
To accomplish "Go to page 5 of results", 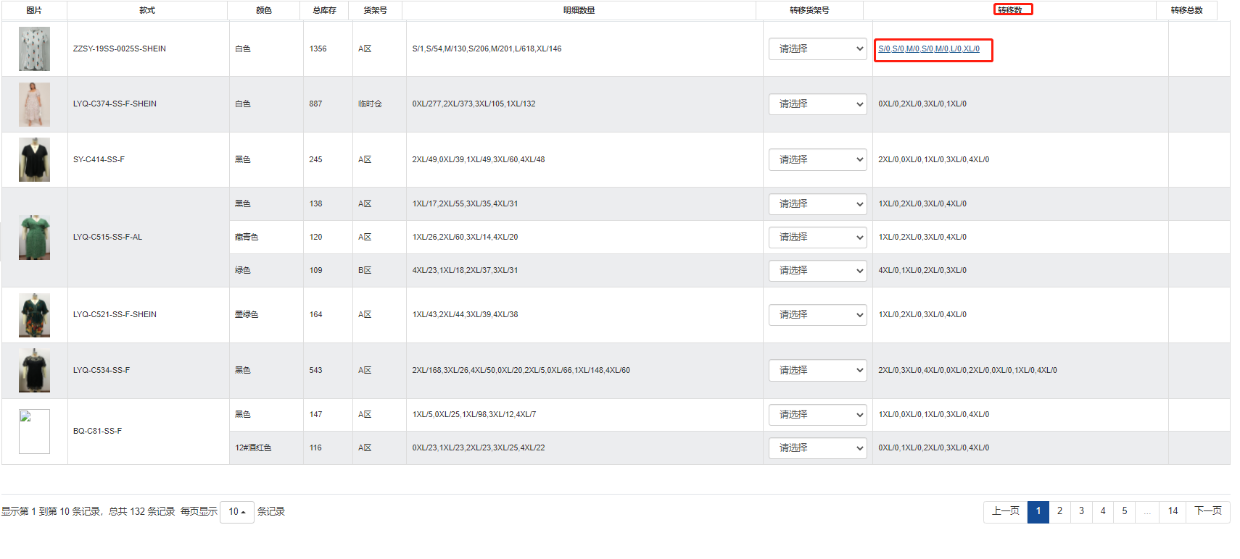I will 1124,511.
